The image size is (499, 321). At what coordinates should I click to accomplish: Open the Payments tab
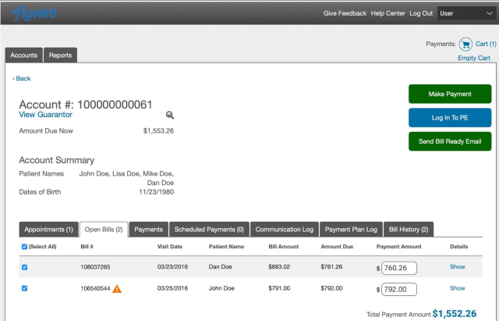pyautogui.click(x=148, y=230)
